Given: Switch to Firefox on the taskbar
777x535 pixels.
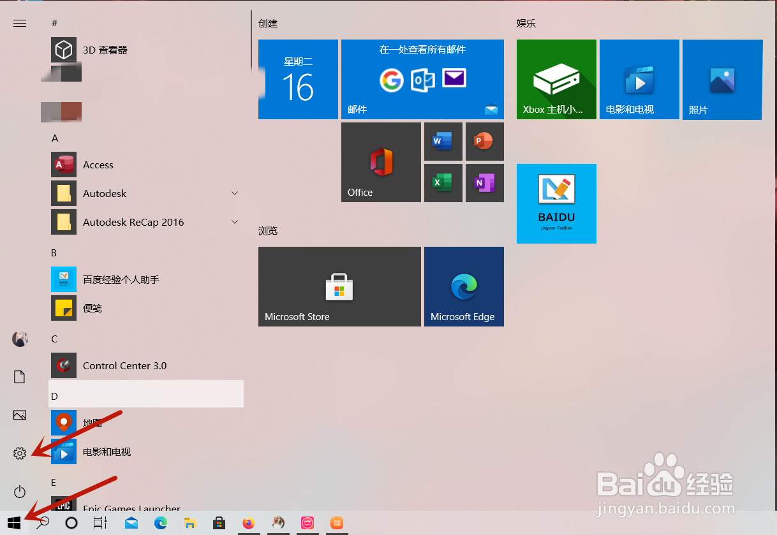Looking at the screenshot, I should tap(249, 523).
